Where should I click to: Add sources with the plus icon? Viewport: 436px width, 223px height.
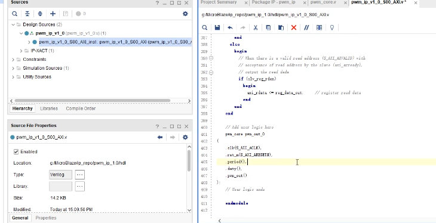click(53, 14)
